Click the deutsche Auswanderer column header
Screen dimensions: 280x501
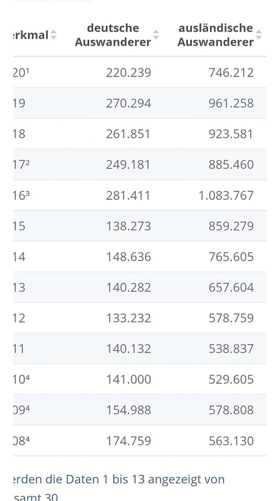coord(113,35)
